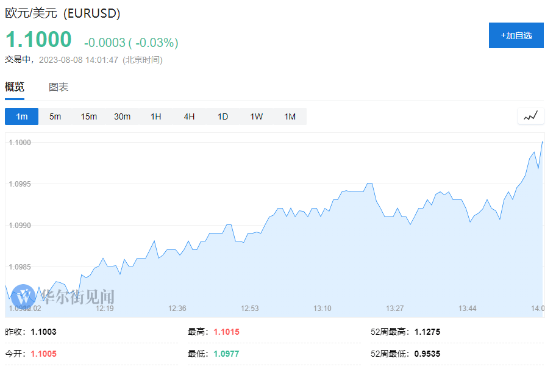Open the 图表 chart tab
Viewport: 556px width, 375px height.
59,87
